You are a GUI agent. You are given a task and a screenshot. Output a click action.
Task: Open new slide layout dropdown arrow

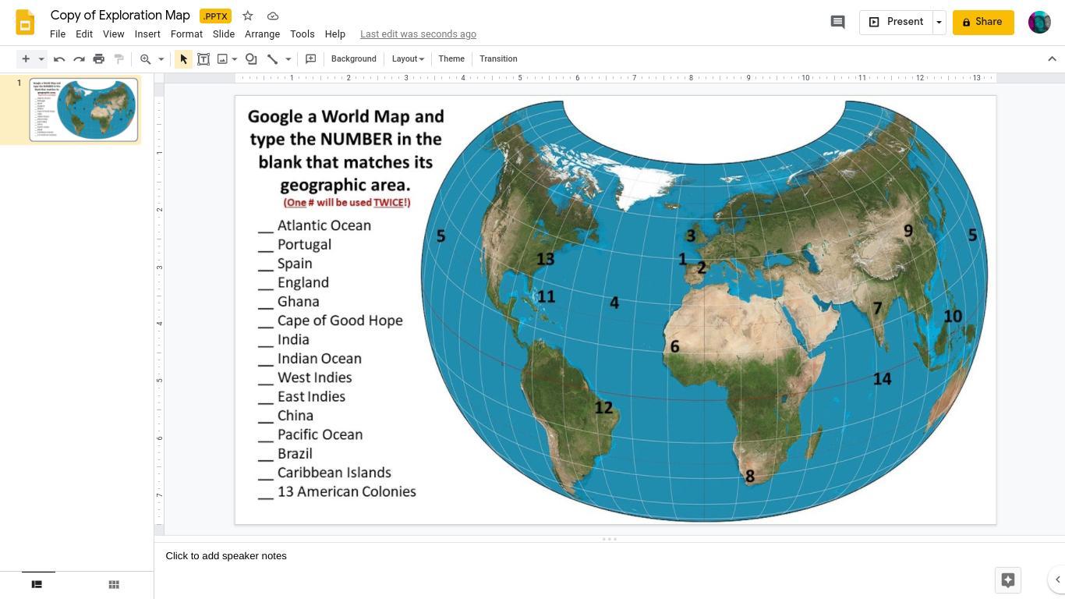point(41,59)
